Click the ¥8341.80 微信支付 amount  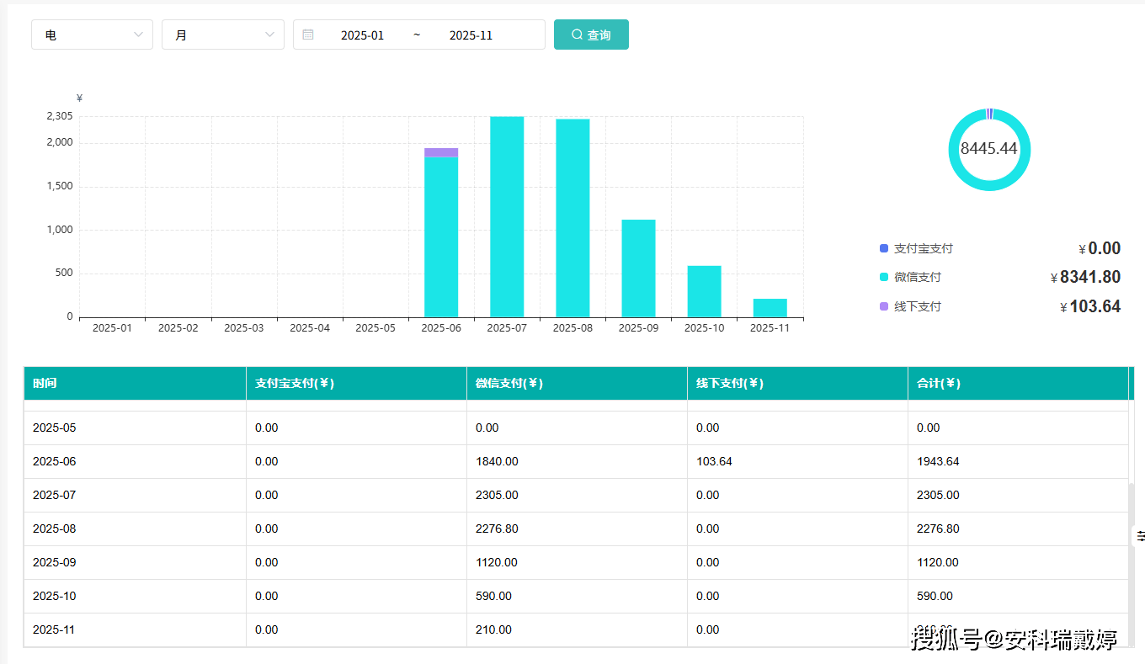click(1085, 277)
